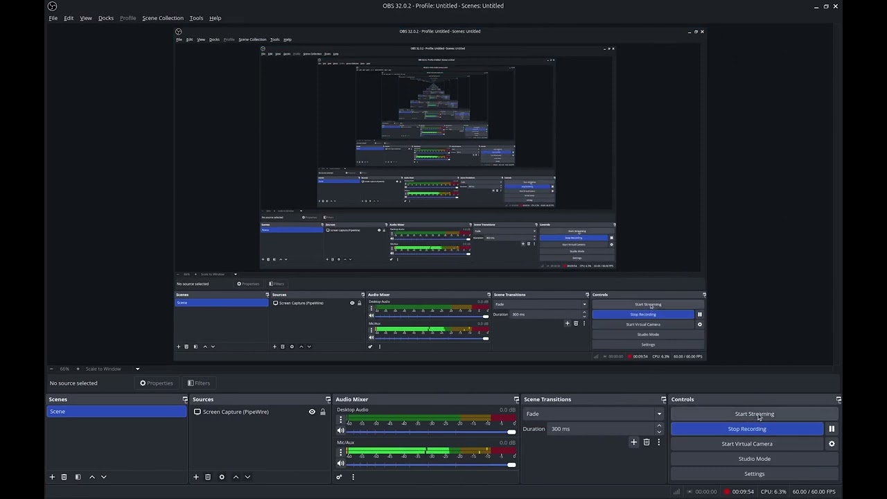Click the "No source selected" label
This screenshot has width=887, height=499.
pos(73,383)
